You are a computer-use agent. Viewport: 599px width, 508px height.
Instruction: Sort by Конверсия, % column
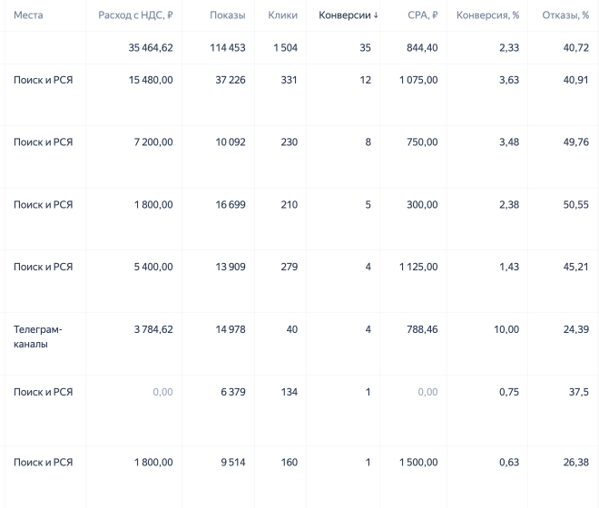pyautogui.click(x=487, y=15)
